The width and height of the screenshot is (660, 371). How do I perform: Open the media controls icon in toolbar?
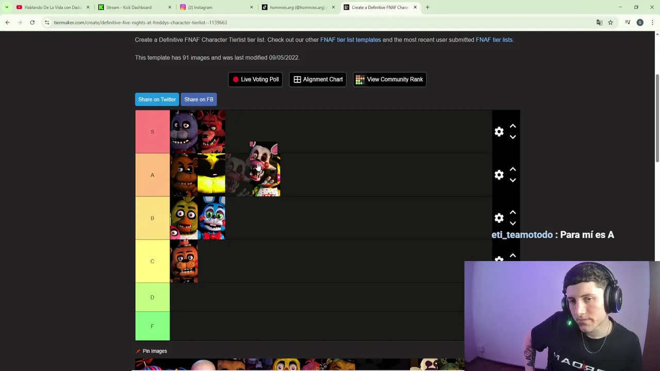[x=628, y=22]
